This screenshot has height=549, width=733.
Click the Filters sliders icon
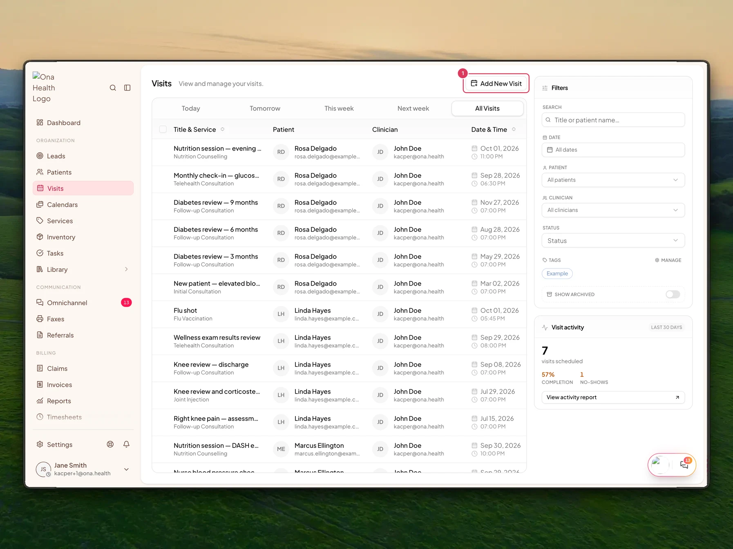click(x=545, y=88)
